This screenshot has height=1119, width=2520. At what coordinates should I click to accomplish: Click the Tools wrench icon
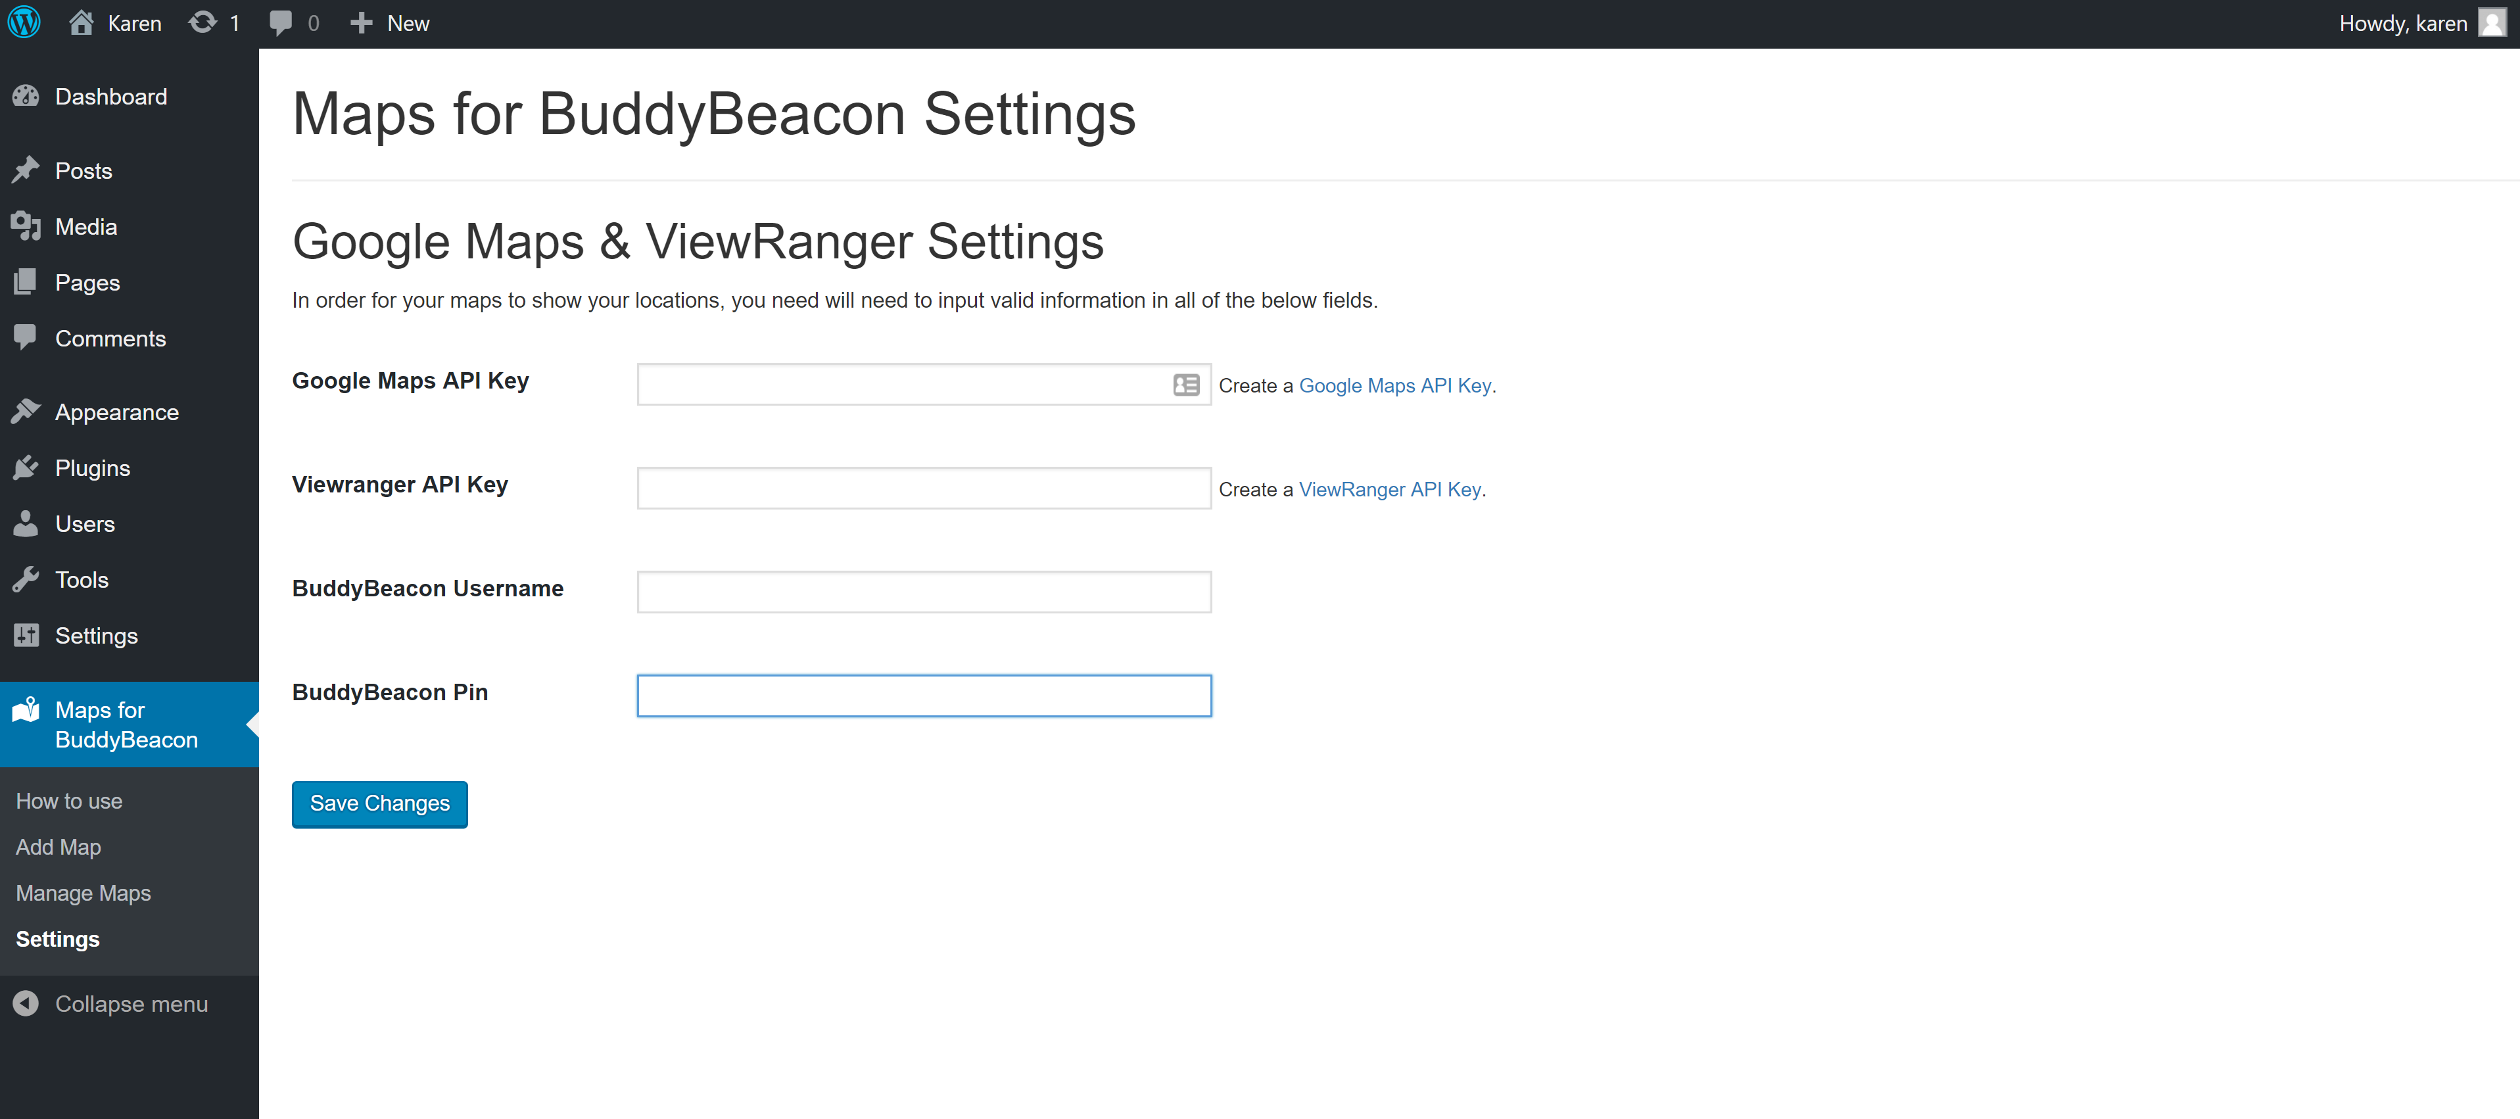[x=26, y=579]
